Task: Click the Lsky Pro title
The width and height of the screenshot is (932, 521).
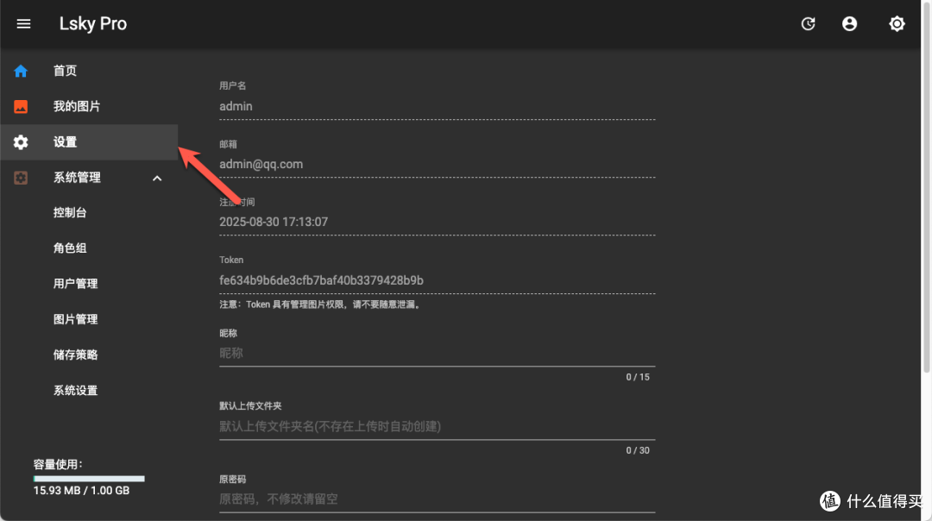Action: tap(92, 24)
